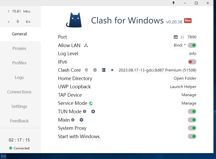Manage Service Mode
Image resolution: width=216 pixels, height=159 pixels.
pos(189,103)
